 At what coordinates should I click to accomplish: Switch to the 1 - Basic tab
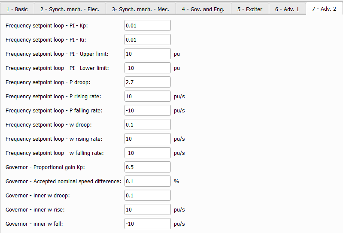click(17, 9)
